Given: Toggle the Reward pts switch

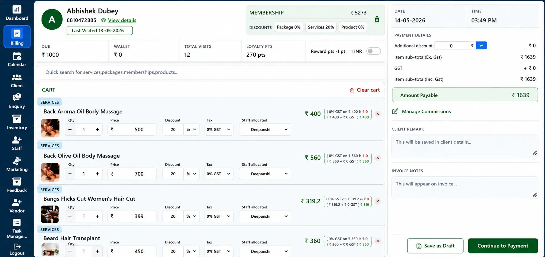Looking at the screenshot, I should pyautogui.click(x=374, y=51).
